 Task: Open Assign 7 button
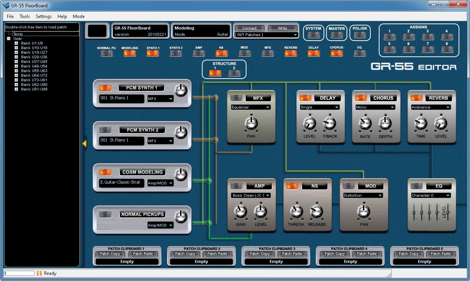click(428, 49)
